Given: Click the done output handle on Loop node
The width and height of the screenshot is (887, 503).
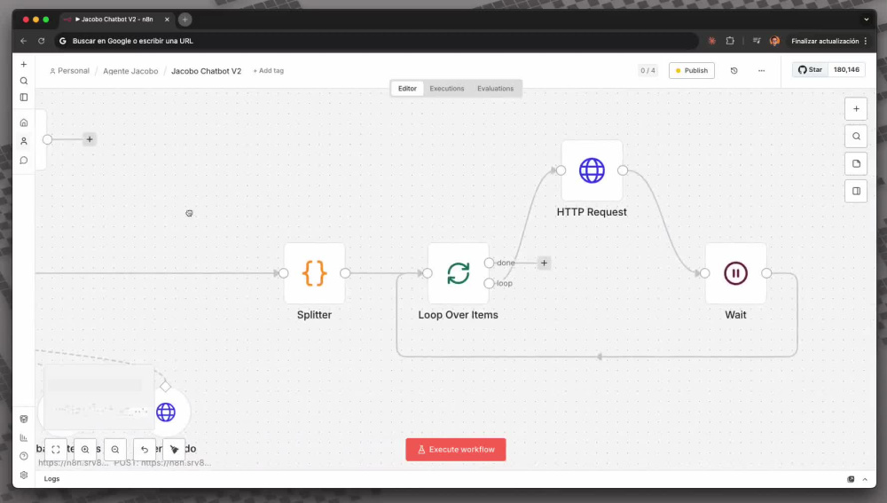Looking at the screenshot, I should [x=489, y=263].
